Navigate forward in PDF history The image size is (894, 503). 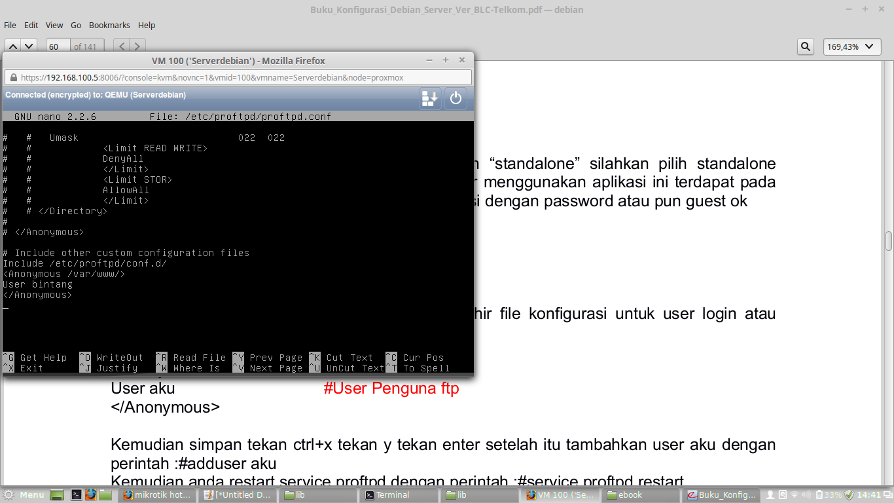(137, 47)
